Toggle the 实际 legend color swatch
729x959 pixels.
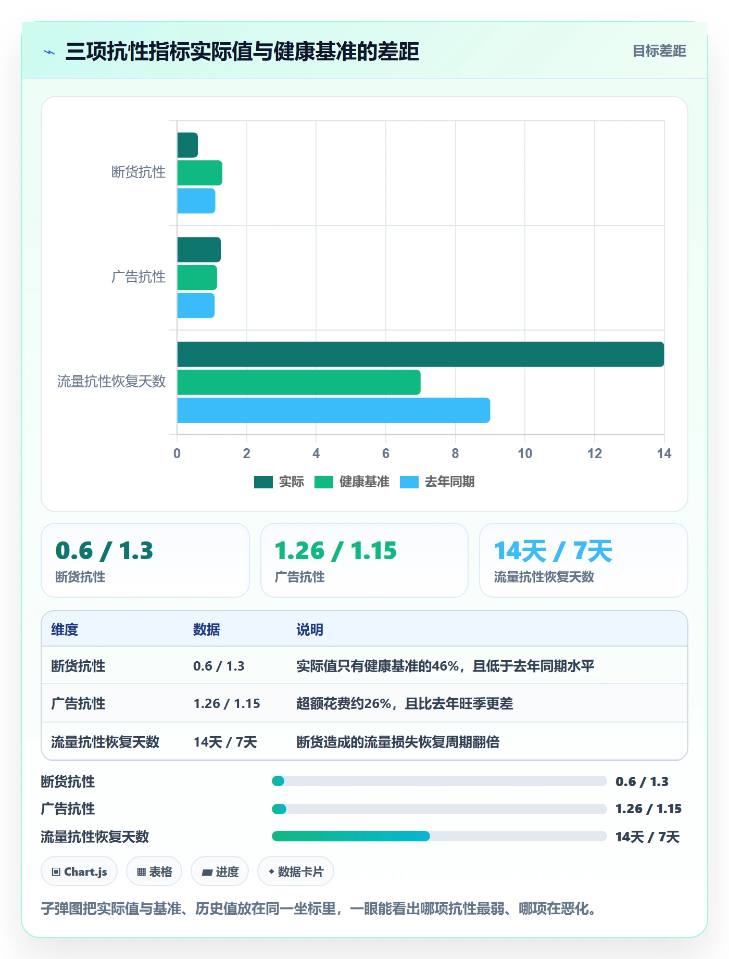point(263,482)
